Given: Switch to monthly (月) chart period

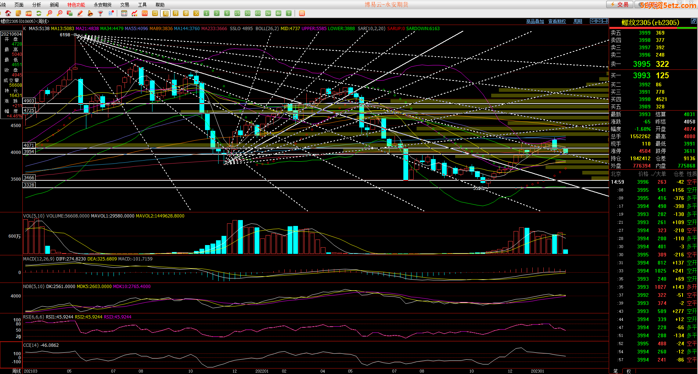Looking at the screenshot, I should [x=176, y=13].
